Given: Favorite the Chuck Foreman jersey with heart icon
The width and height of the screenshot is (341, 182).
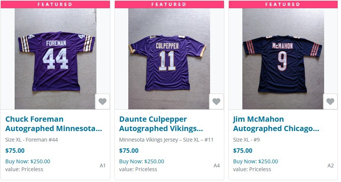Looking at the screenshot, I should [102, 101].
